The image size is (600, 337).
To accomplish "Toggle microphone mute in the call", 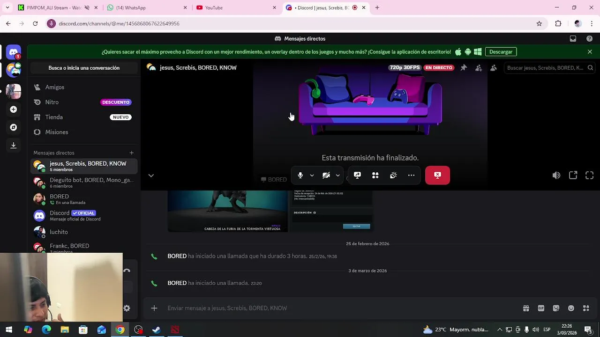I will [300, 175].
